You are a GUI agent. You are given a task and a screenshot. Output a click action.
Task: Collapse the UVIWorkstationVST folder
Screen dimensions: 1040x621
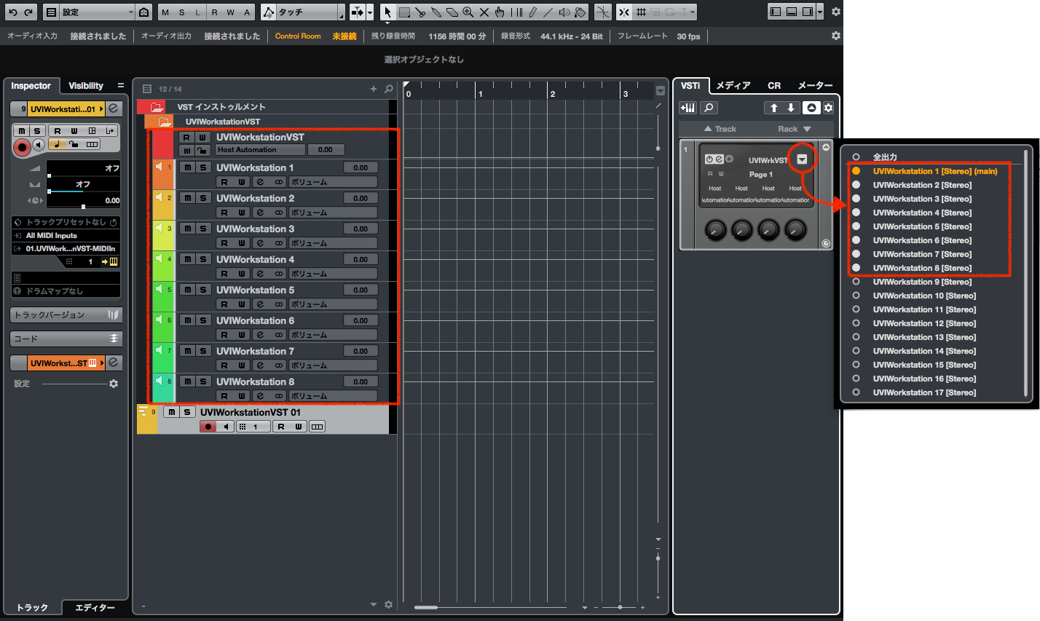pyautogui.click(x=165, y=122)
